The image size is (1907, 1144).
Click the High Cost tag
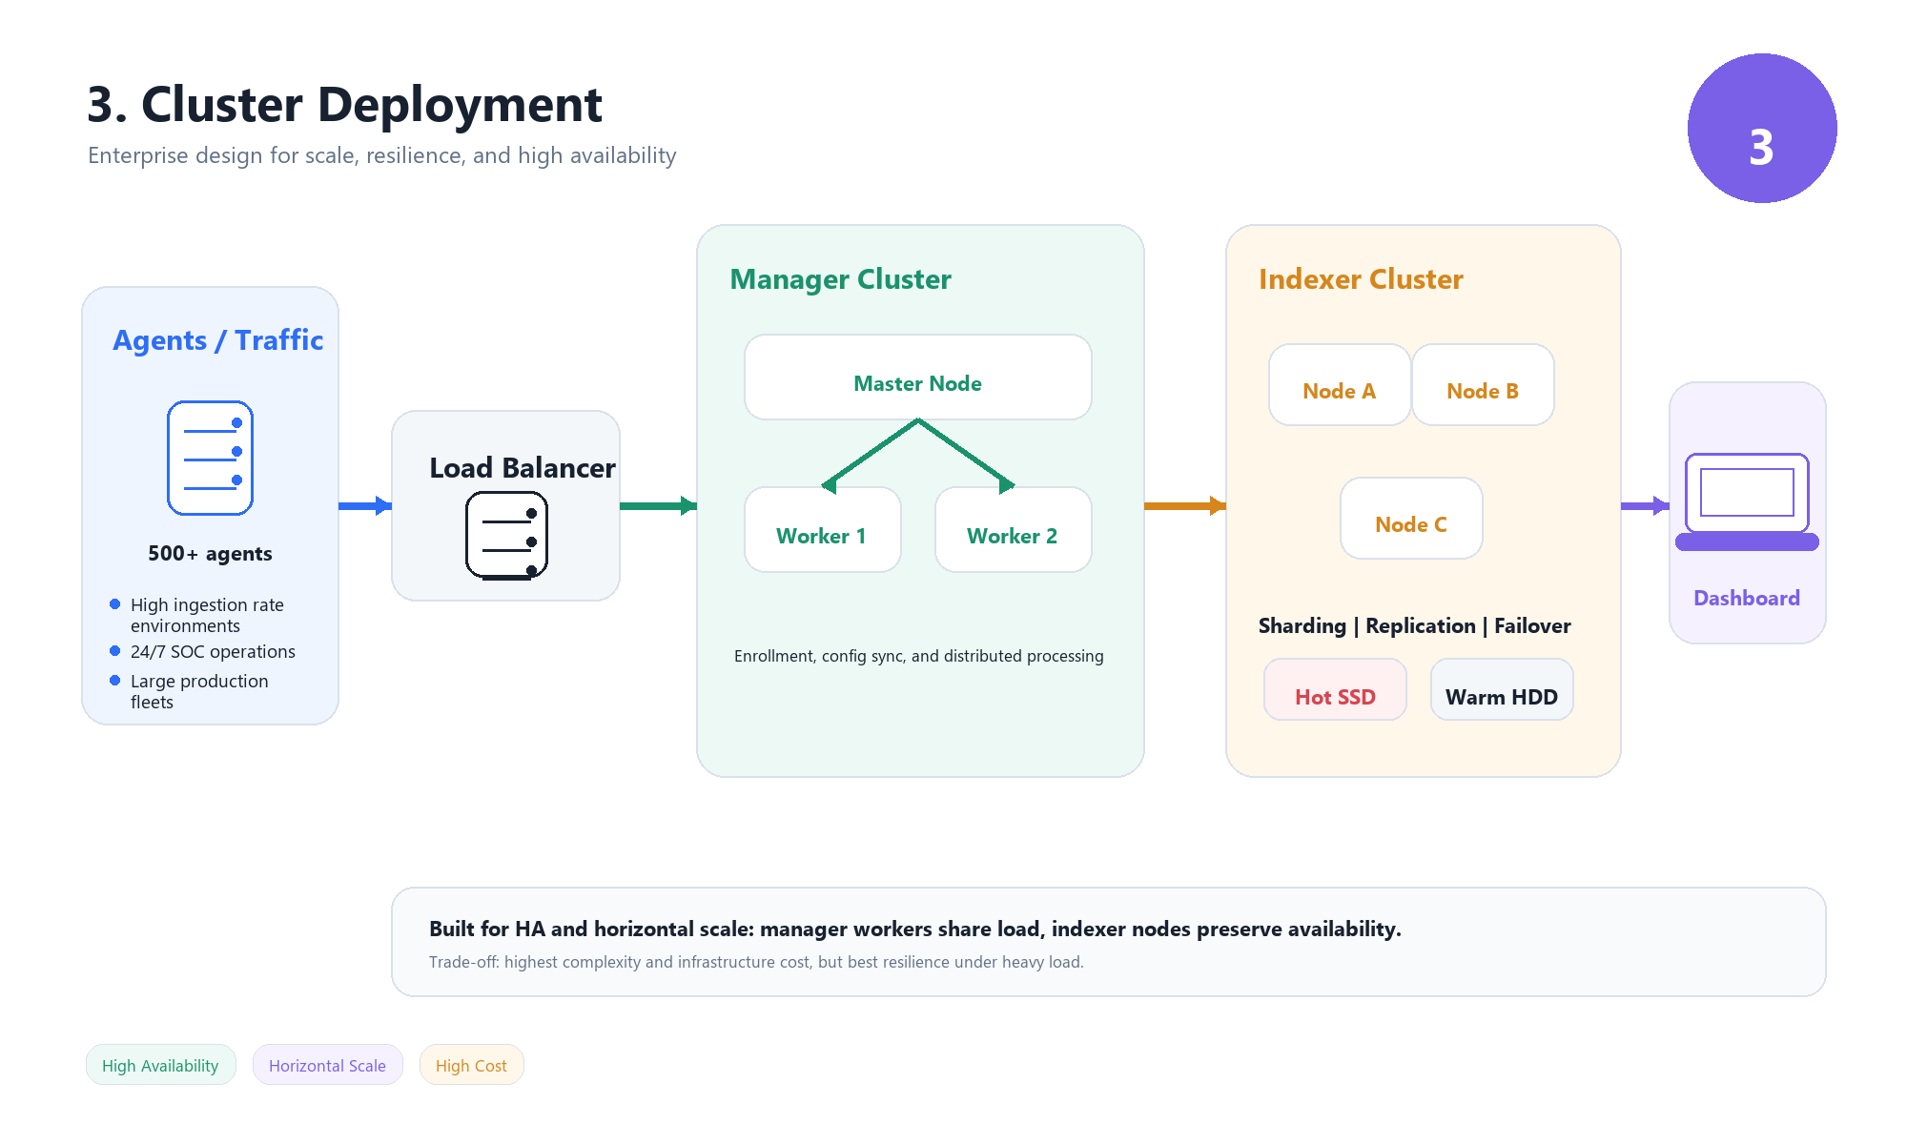471,1065
